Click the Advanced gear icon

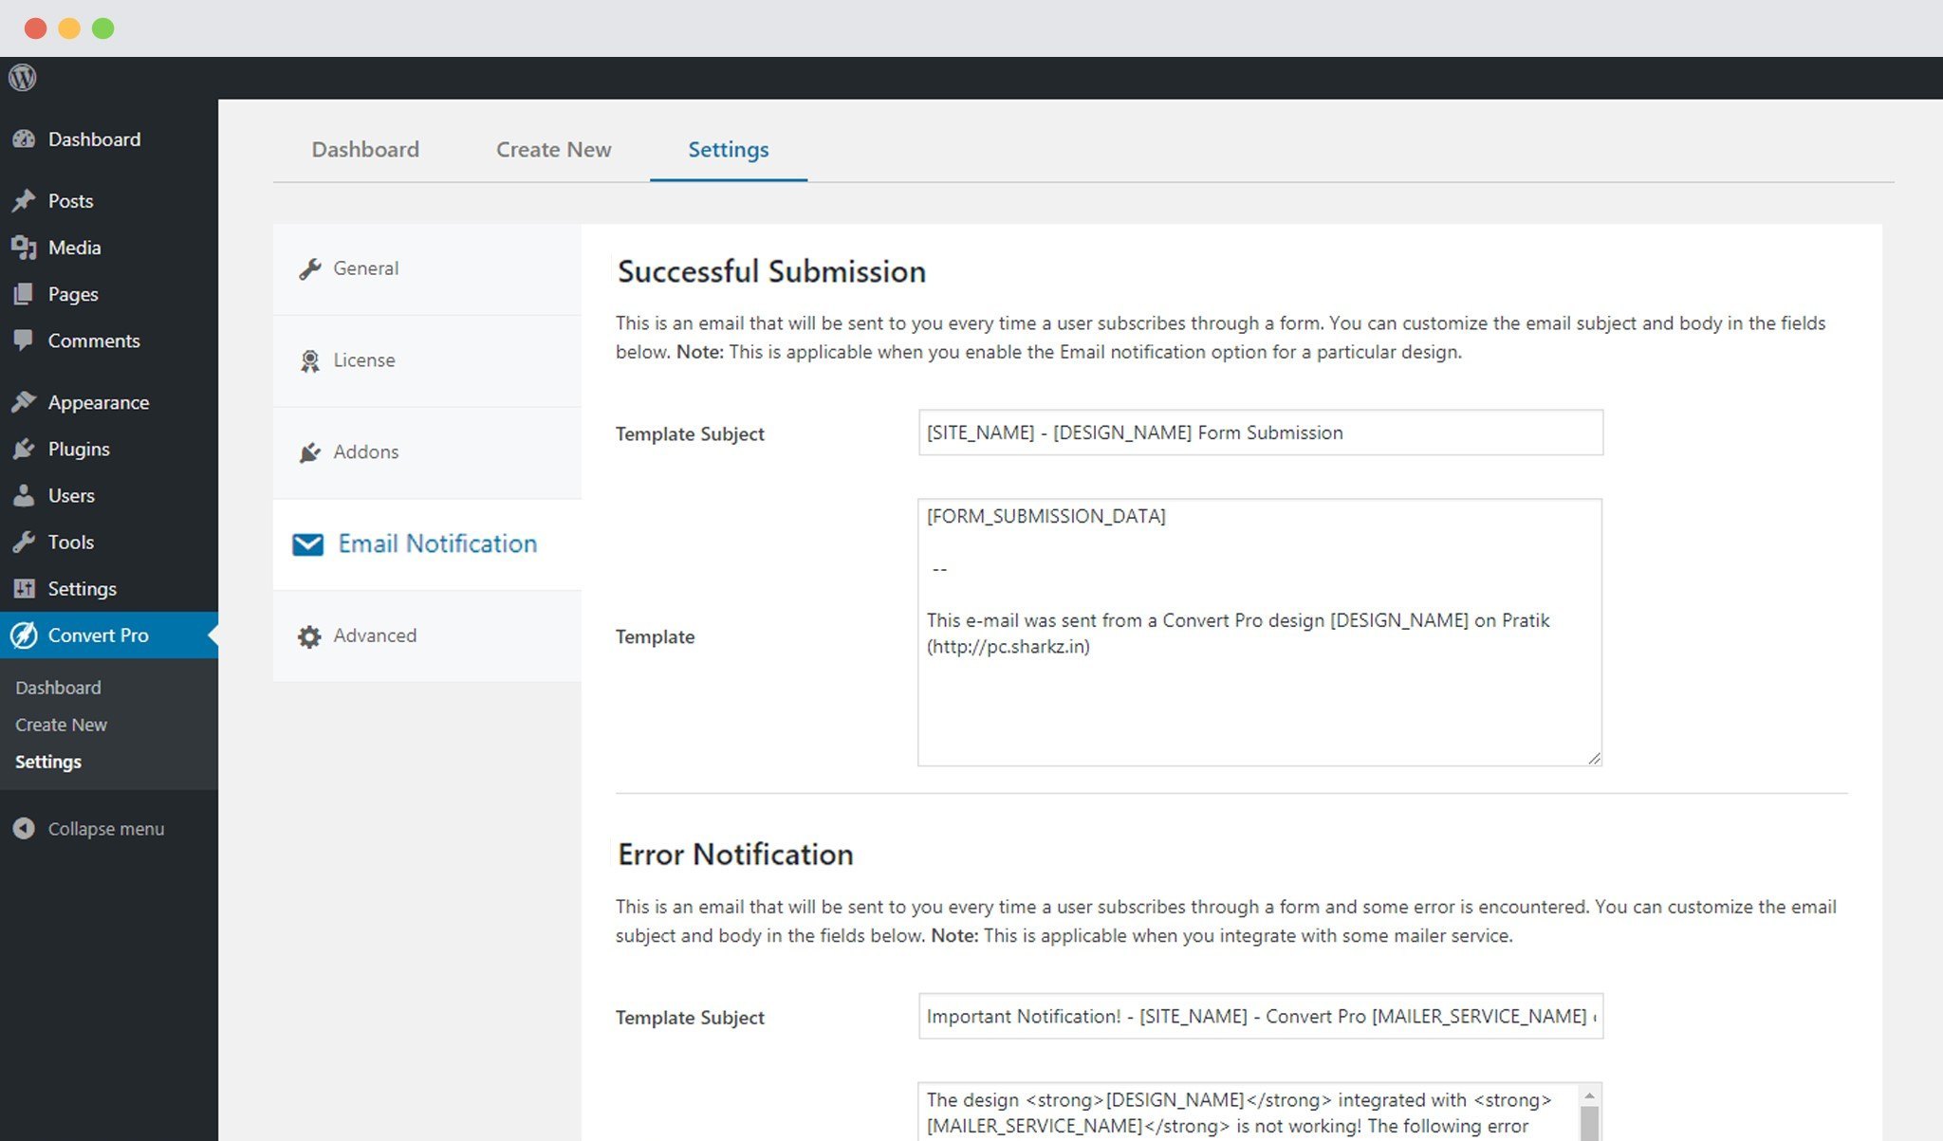coord(309,636)
